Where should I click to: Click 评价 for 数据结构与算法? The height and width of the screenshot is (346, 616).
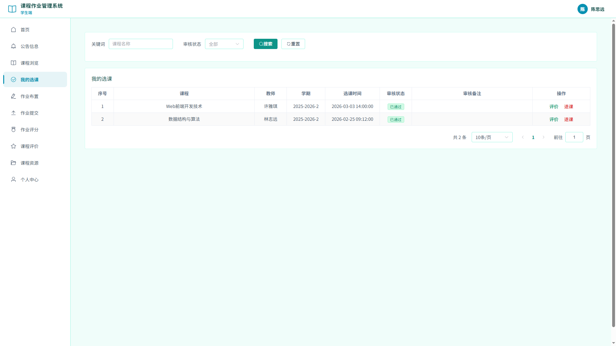(554, 119)
